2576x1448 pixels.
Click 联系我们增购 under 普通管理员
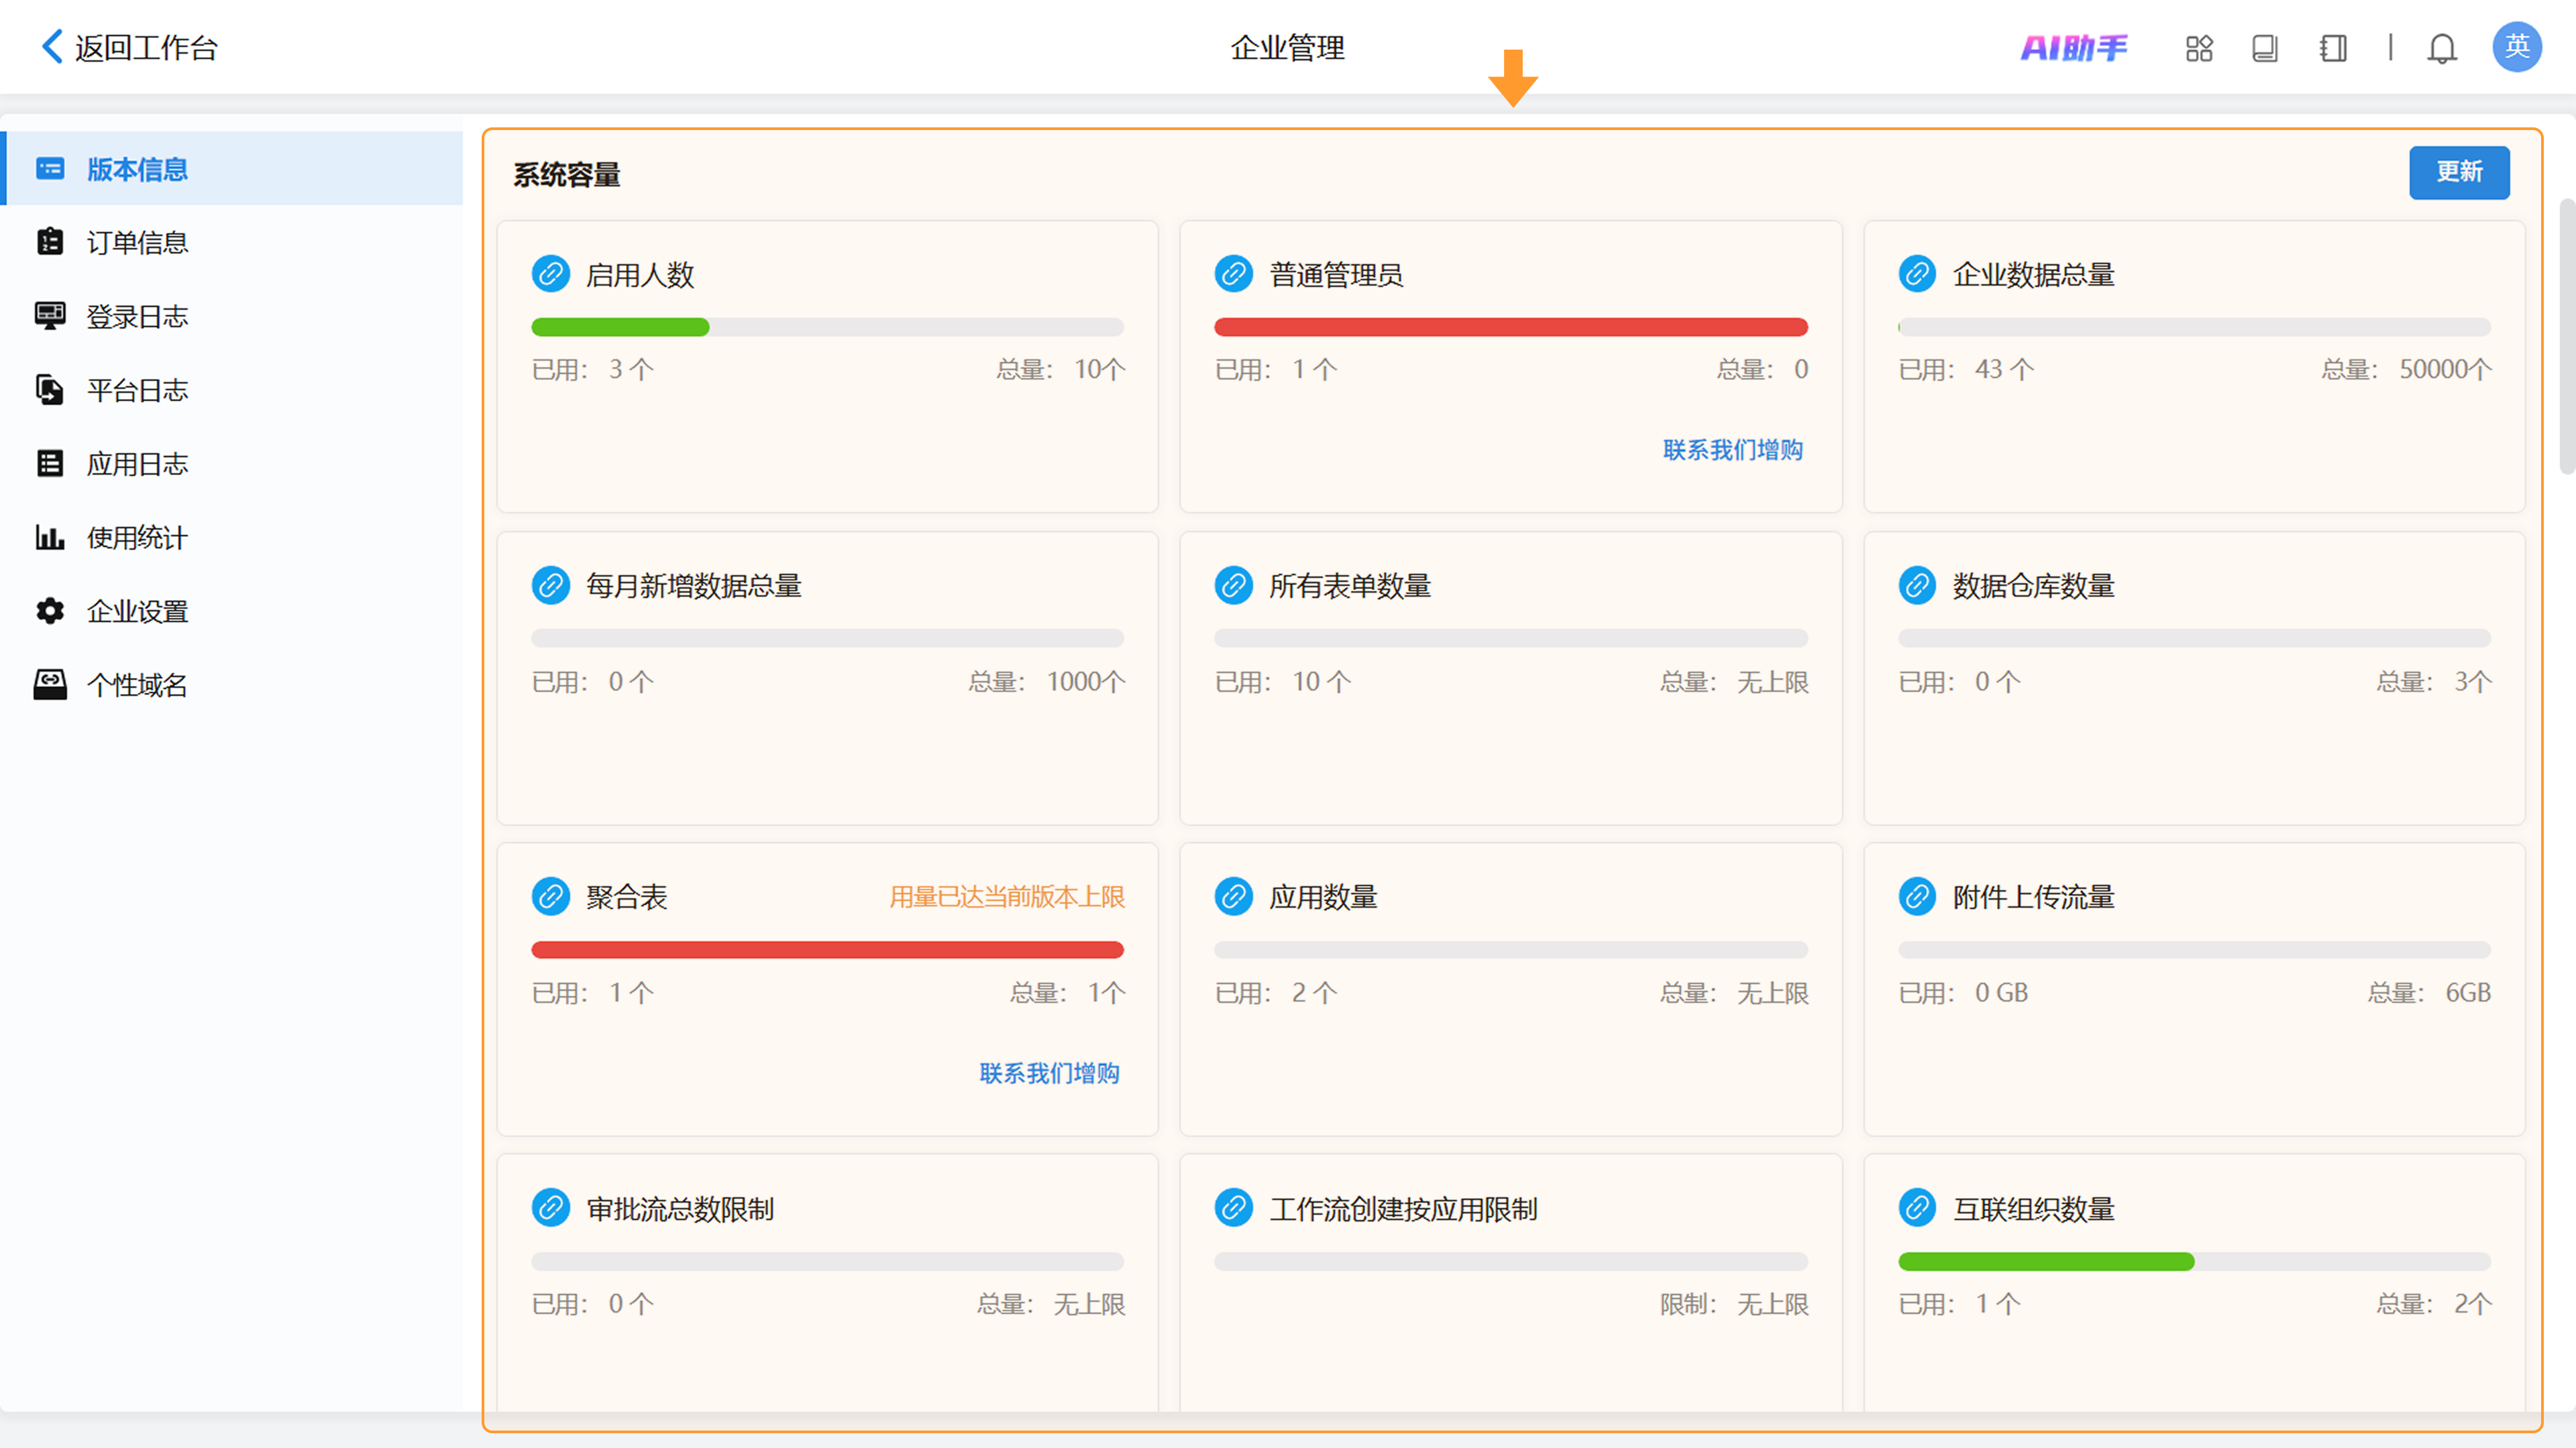[1732, 450]
